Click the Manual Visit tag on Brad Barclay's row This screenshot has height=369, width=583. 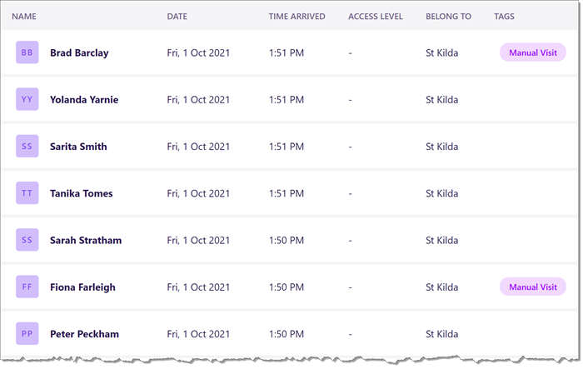click(533, 52)
